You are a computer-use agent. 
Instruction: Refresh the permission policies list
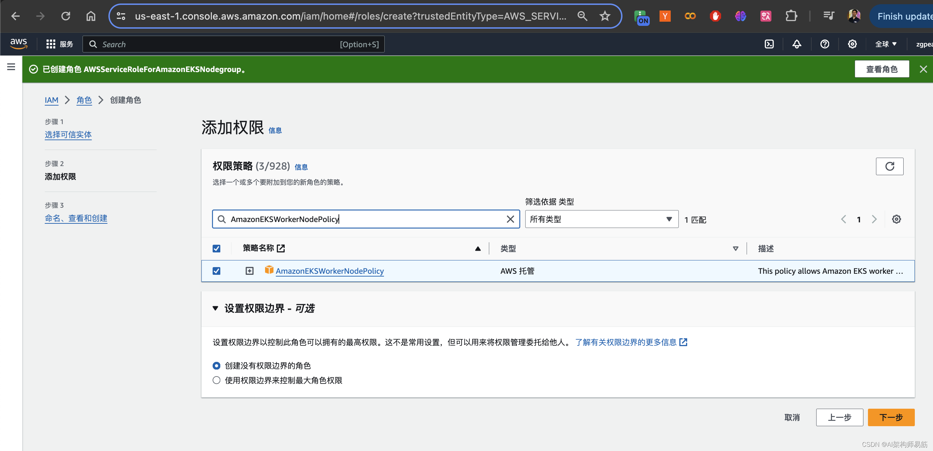pos(890,166)
